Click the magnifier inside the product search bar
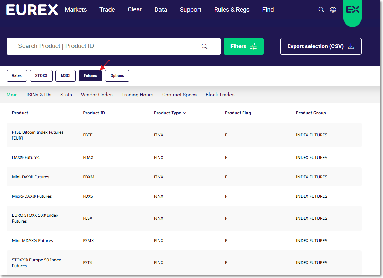The image size is (383, 278). [204, 46]
